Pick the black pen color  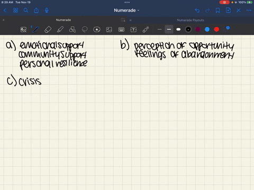pos(188,30)
